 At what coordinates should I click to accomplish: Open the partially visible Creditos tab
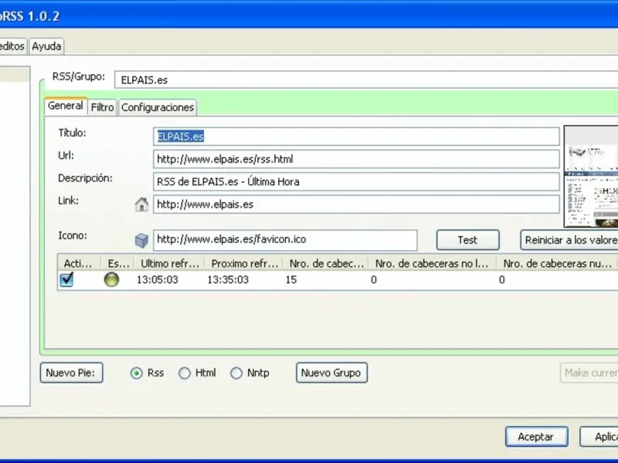pyautogui.click(x=13, y=46)
